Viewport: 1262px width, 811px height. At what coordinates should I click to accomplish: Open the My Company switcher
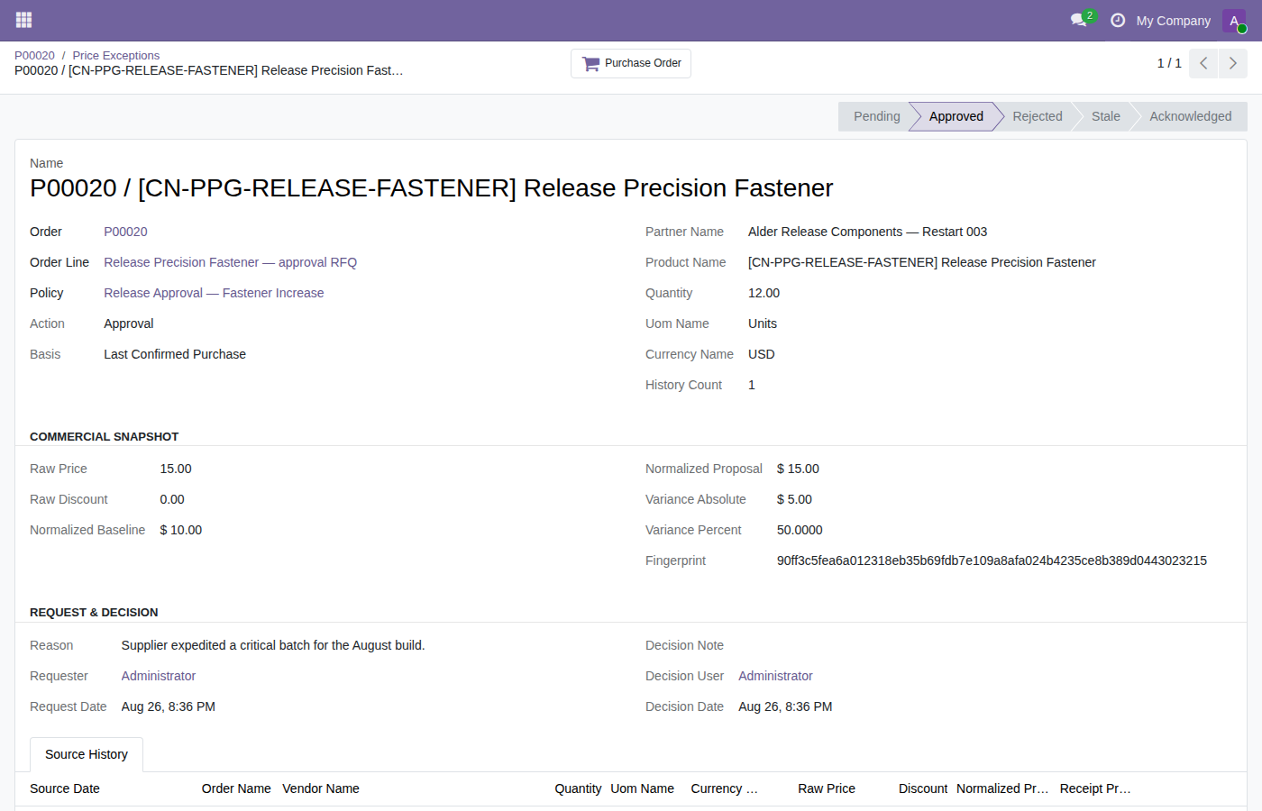coord(1173,21)
